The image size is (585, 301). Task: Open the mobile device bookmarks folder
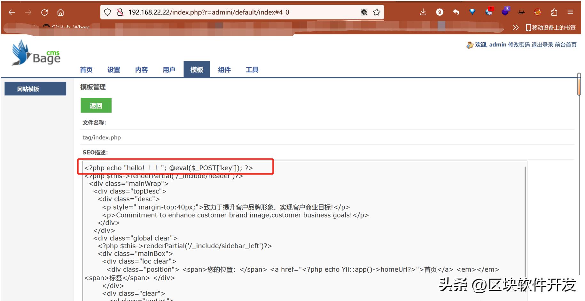point(551,28)
